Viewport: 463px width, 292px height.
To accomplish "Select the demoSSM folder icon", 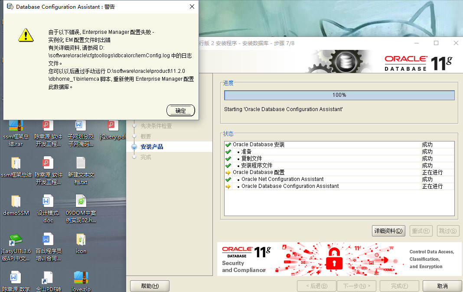I will coord(16,201).
